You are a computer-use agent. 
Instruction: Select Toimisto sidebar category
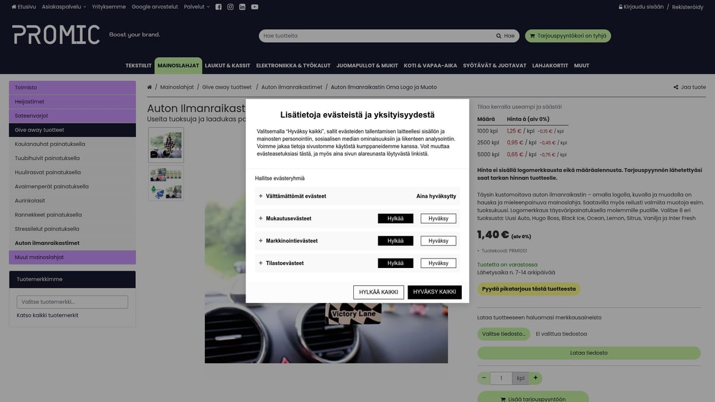(72, 88)
